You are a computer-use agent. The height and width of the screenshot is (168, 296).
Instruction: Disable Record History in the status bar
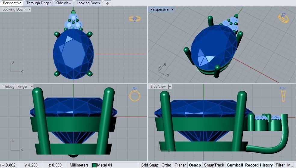tap(259, 165)
